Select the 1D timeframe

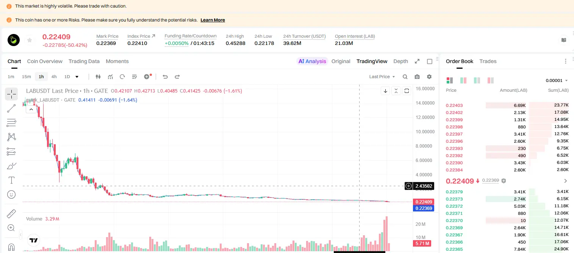(x=67, y=77)
